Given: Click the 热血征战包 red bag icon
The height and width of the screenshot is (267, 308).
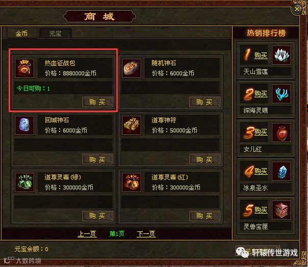Looking at the screenshot, I should pos(24,68).
